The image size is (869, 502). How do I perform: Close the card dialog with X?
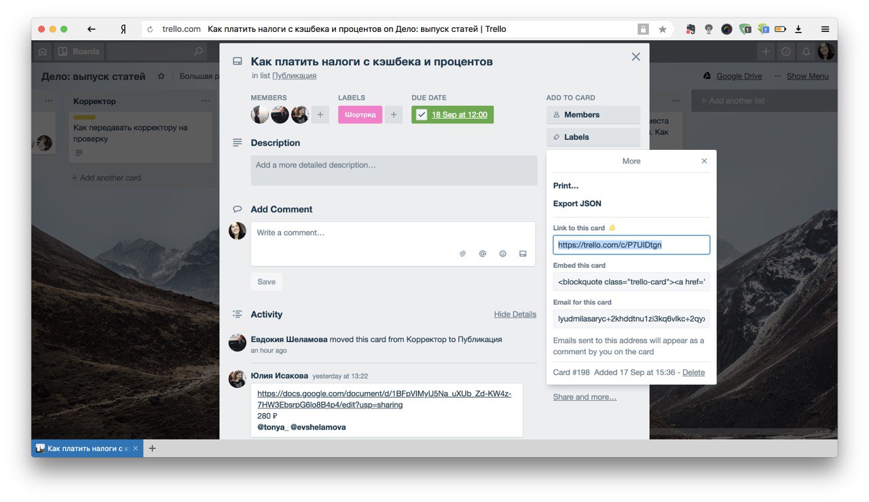[x=635, y=57]
